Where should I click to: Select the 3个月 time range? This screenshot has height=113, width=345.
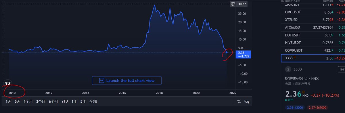[41, 101]
